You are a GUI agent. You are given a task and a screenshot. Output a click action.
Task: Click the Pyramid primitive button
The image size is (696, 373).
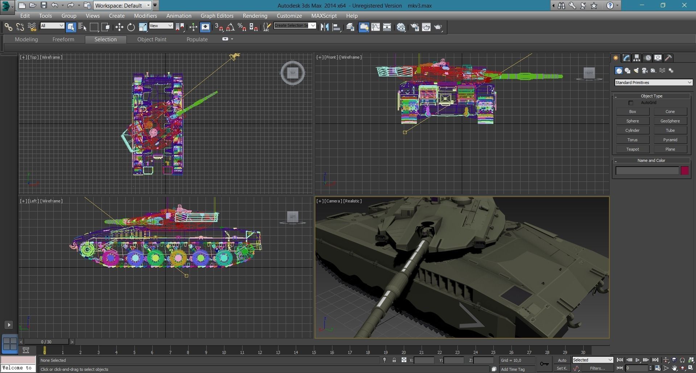pyautogui.click(x=670, y=140)
